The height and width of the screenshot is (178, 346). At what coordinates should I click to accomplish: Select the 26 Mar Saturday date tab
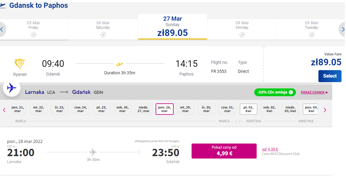coord(103,29)
